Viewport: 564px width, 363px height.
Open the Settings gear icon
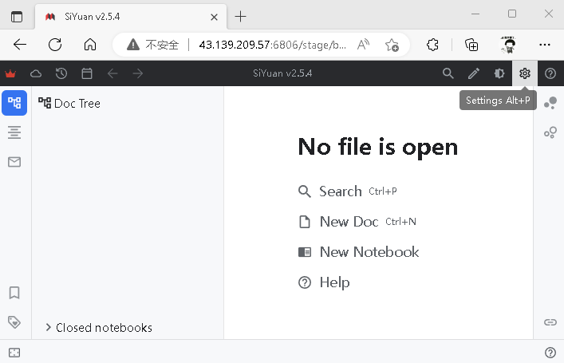[524, 73]
